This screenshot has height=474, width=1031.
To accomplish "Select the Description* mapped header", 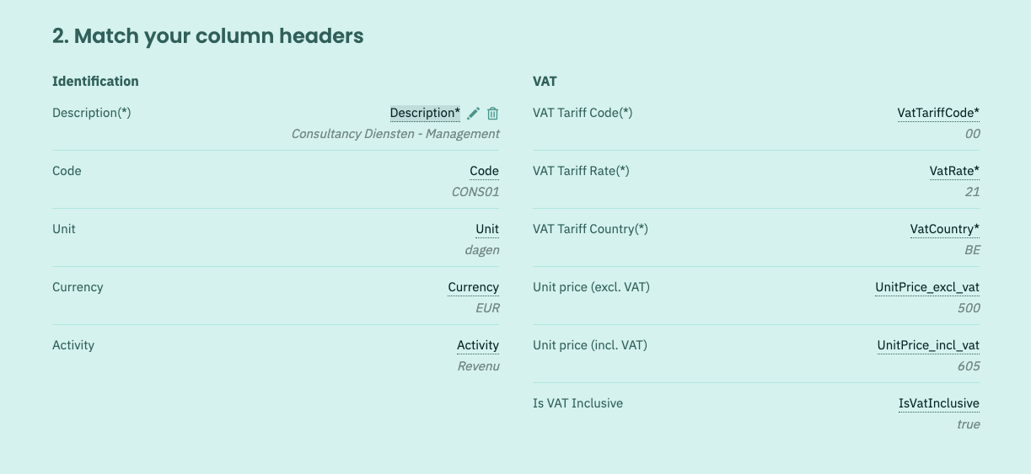I will point(425,113).
